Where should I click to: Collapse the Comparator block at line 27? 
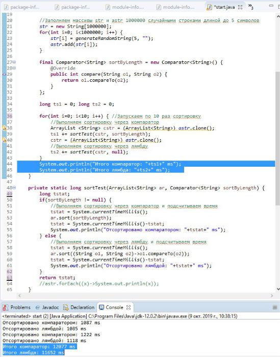14,62
